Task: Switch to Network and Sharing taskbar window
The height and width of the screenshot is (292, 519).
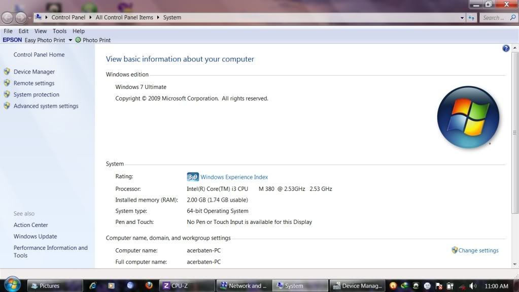Action: coord(244,286)
